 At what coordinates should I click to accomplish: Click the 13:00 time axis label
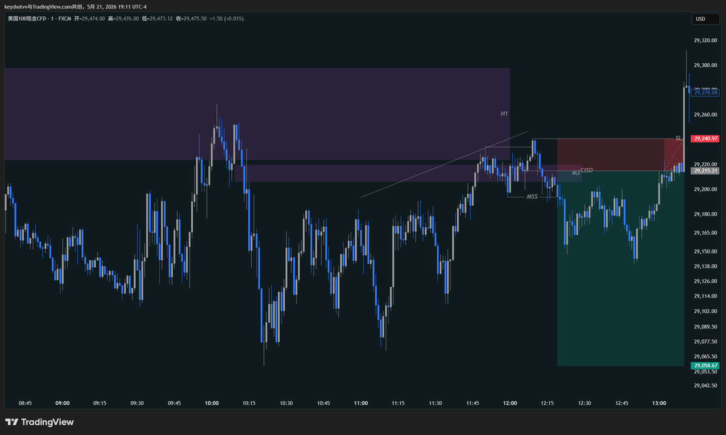(659, 403)
